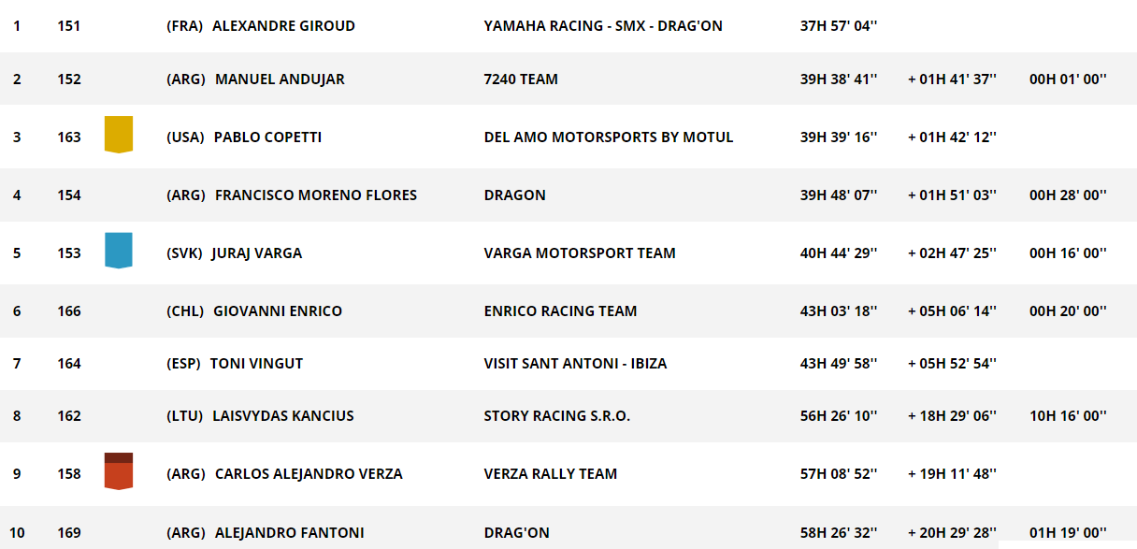The height and width of the screenshot is (549, 1137).
Task: Click the 10H 16' 00'' penalty value
Action: (1068, 416)
